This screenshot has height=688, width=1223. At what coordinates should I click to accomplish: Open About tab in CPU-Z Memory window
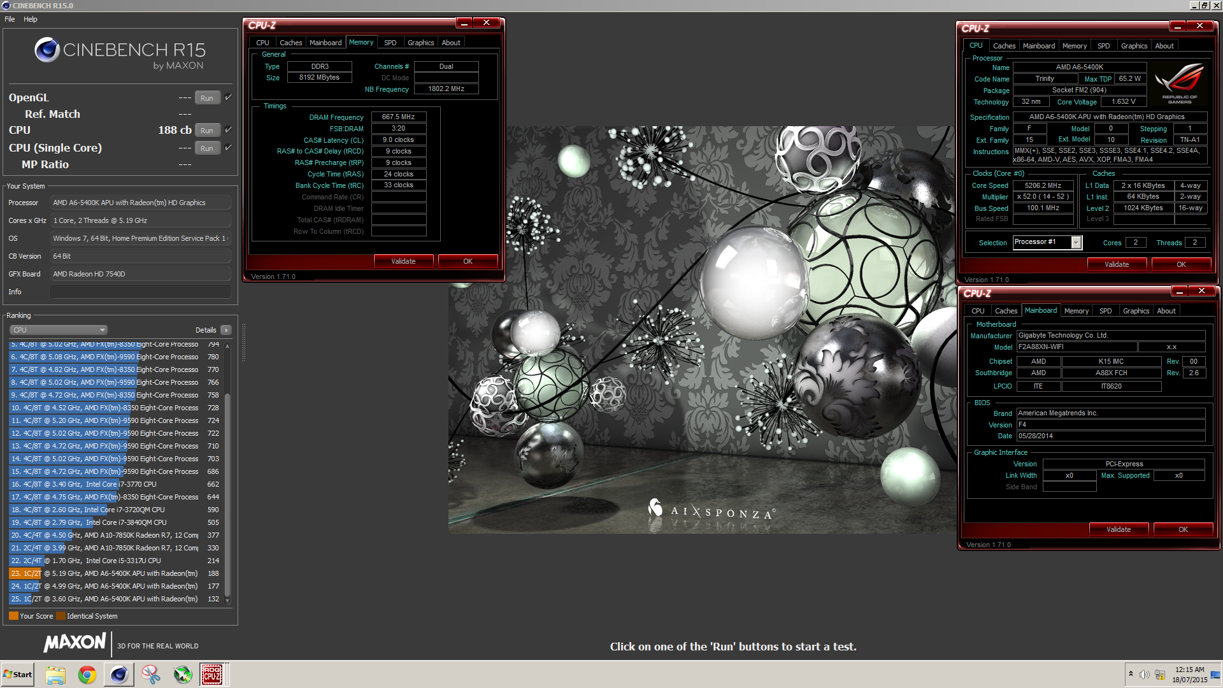pos(451,43)
